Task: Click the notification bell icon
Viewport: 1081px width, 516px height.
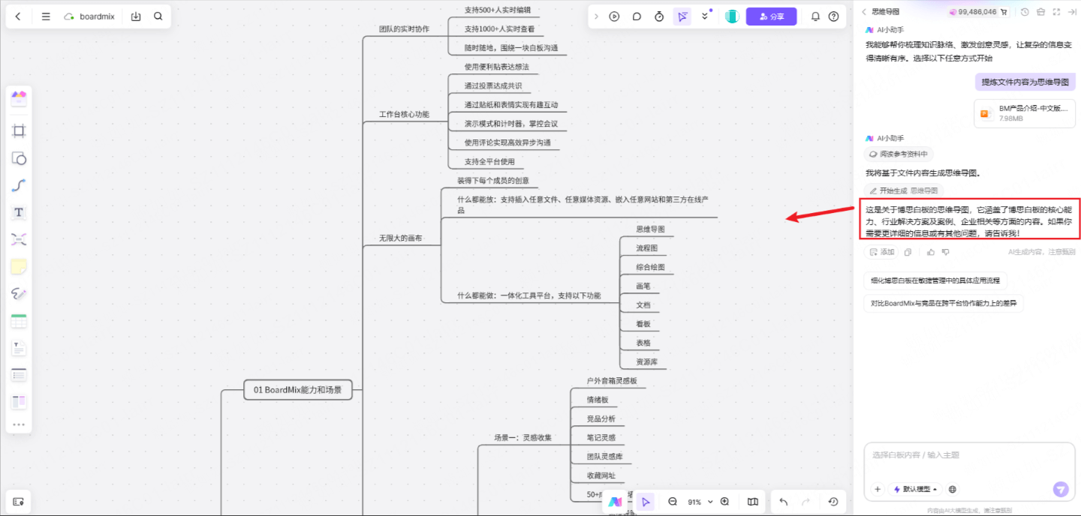Action: pos(815,16)
